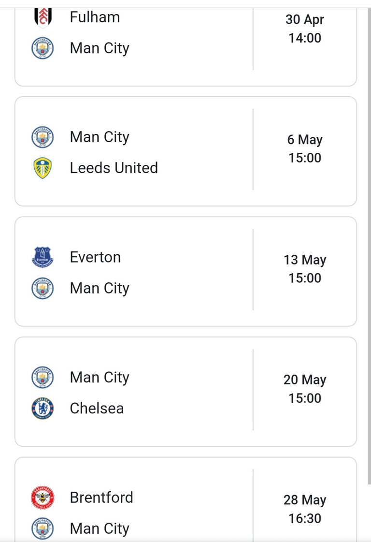Open the Leeds United team name

tap(114, 168)
